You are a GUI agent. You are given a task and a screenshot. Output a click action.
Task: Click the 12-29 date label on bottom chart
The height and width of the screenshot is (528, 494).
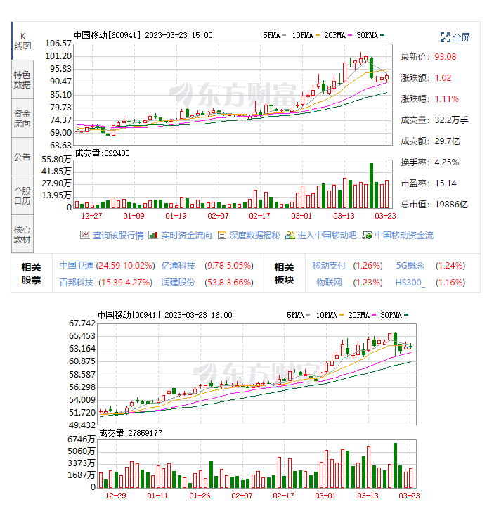[115, 496]
